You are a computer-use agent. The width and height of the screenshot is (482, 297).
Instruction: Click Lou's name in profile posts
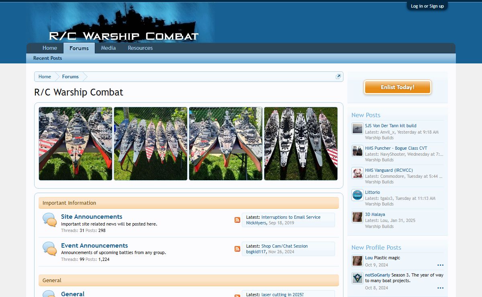[369, 258]
